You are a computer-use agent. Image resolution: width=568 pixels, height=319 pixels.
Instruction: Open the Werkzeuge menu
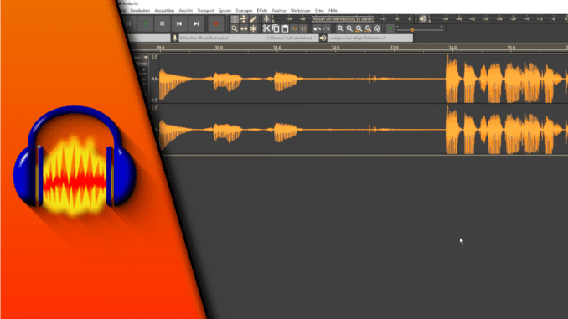[300, 11]
